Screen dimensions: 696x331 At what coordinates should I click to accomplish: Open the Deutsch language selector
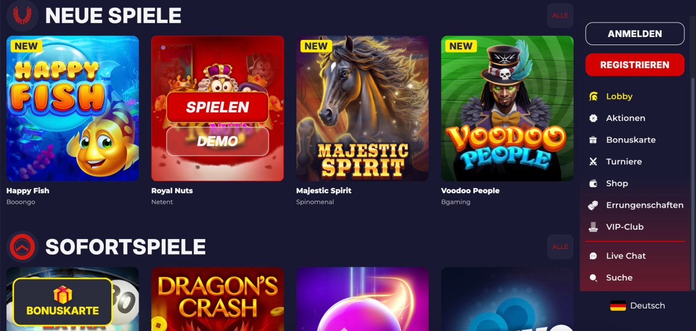(x=637, y=306)
